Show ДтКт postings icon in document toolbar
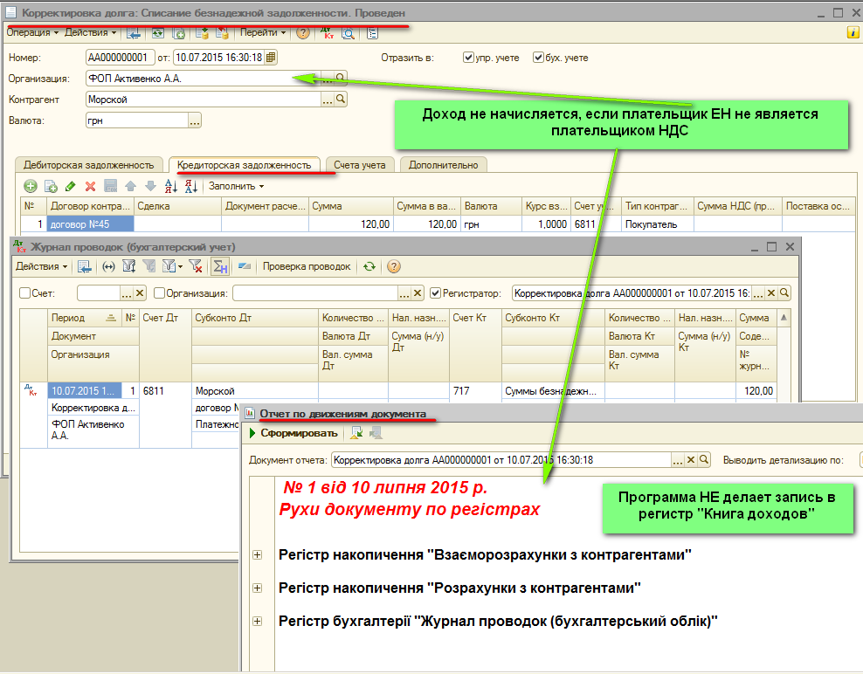The image size is (863, 674). pos(327,33)
